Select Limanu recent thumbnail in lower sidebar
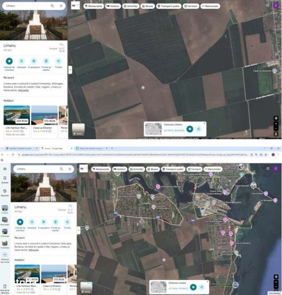The height and width of the screenshot is (295, 282). [5, 208]
